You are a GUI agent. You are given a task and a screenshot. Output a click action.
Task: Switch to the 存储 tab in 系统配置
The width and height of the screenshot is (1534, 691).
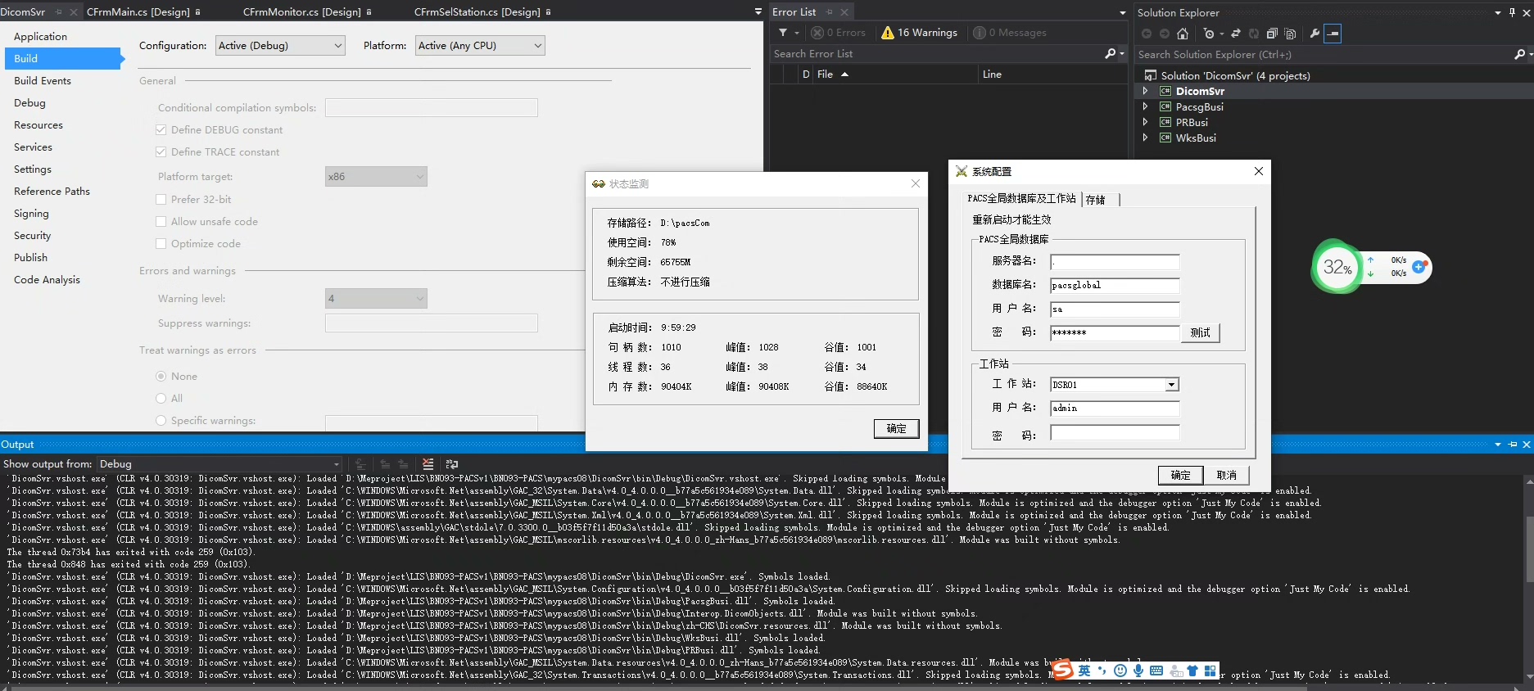[x=1095, y=200]
